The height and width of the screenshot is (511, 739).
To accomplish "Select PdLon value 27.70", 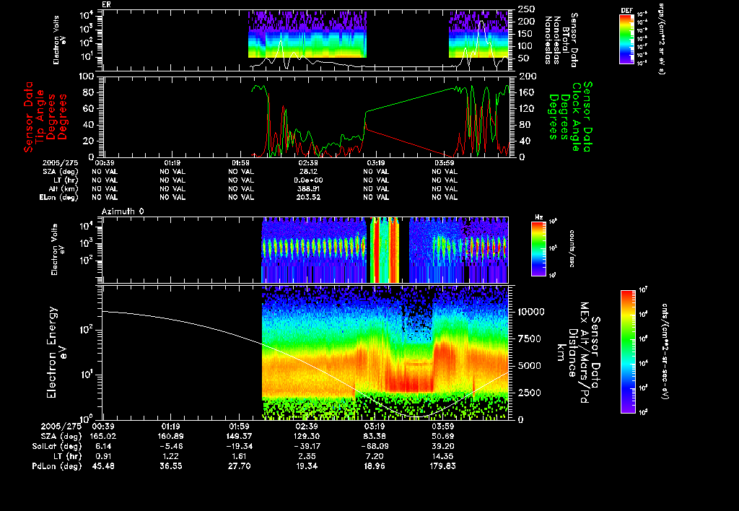I will pyautogui.click(x=239, y=466).
